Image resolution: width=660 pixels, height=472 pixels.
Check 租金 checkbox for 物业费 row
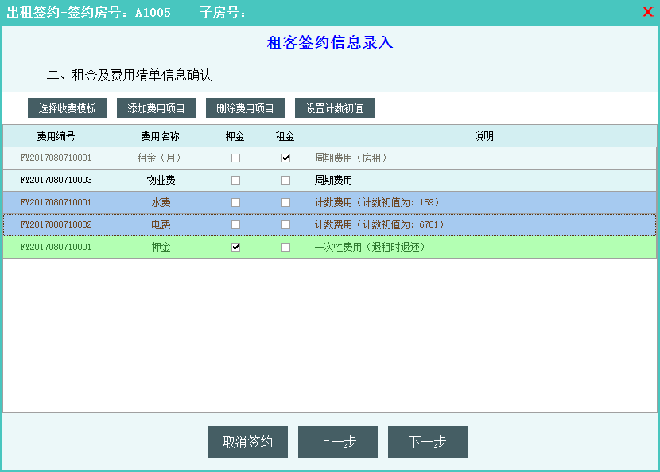click(x=285, y=181)
